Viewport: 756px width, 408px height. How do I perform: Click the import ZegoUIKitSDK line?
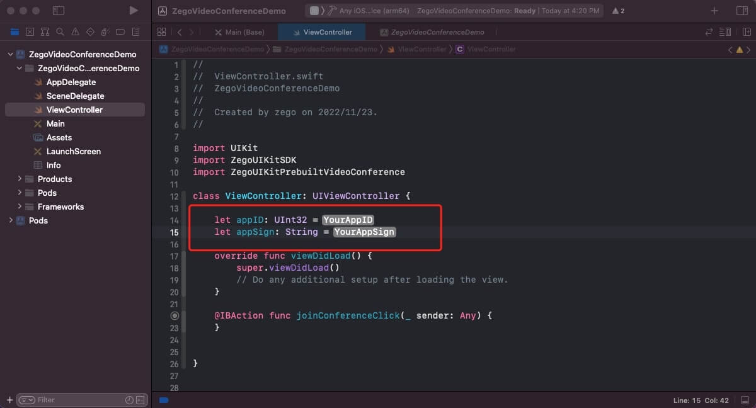click(x=244, y=160)
